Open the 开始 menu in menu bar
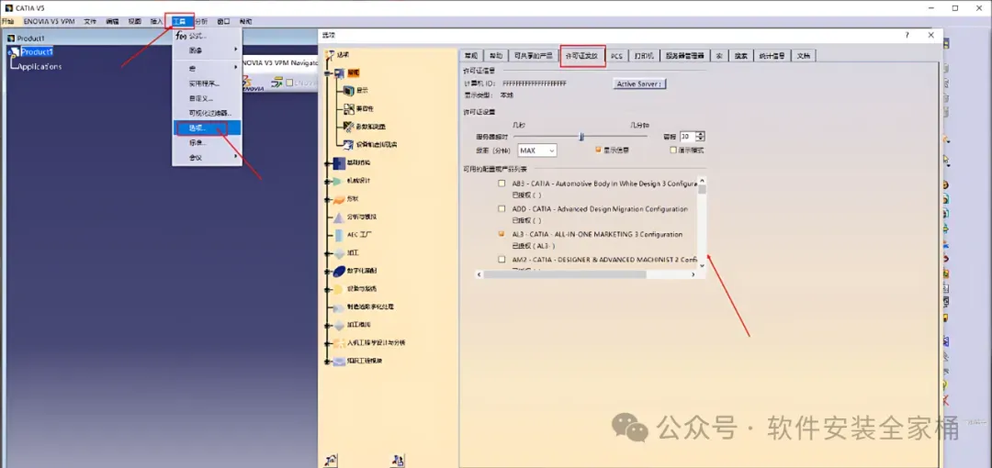Image resolution: width=992 pixels, height=468 pixels. click(7, 21)
